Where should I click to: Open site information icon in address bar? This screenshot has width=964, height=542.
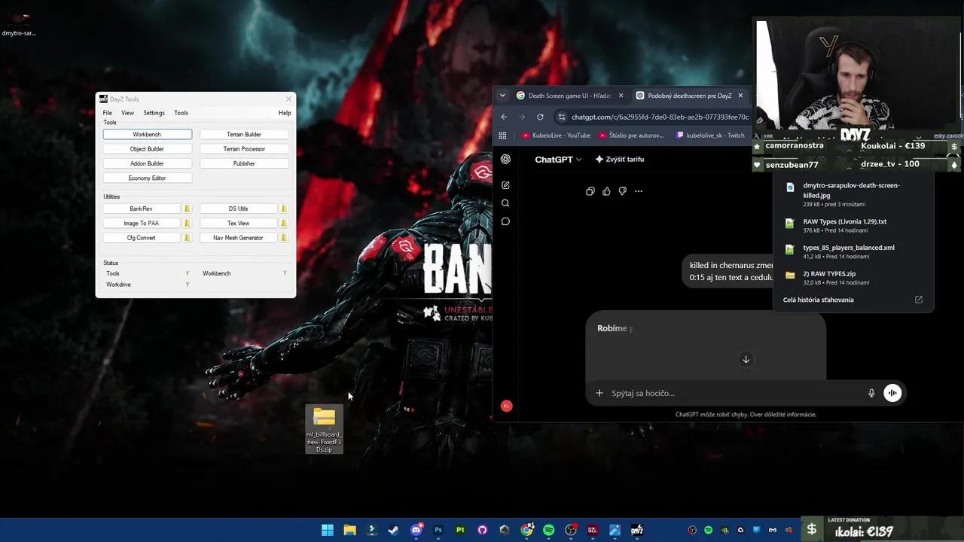coord(560,117)
